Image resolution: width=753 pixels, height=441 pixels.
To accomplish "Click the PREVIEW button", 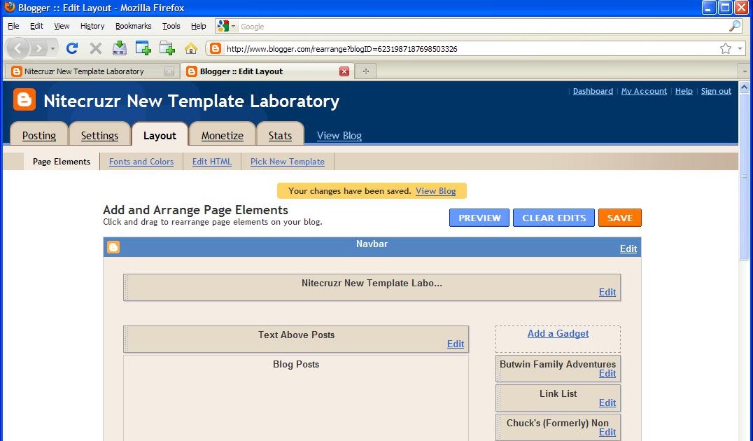I will click(479, 218).
